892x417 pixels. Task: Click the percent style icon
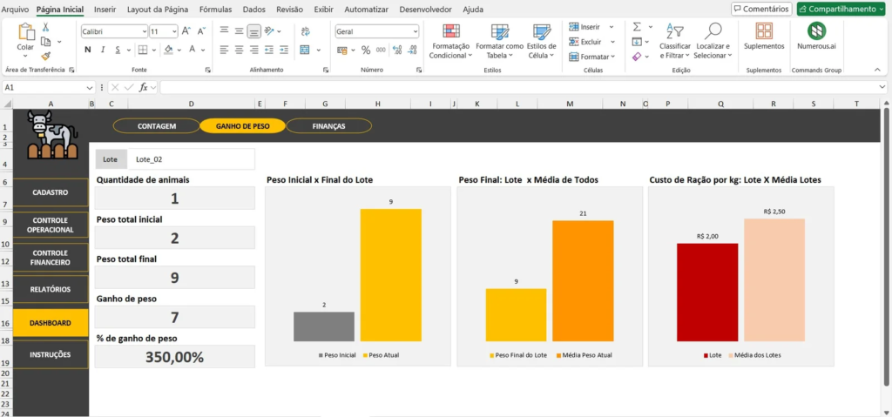tap(366, 50)
